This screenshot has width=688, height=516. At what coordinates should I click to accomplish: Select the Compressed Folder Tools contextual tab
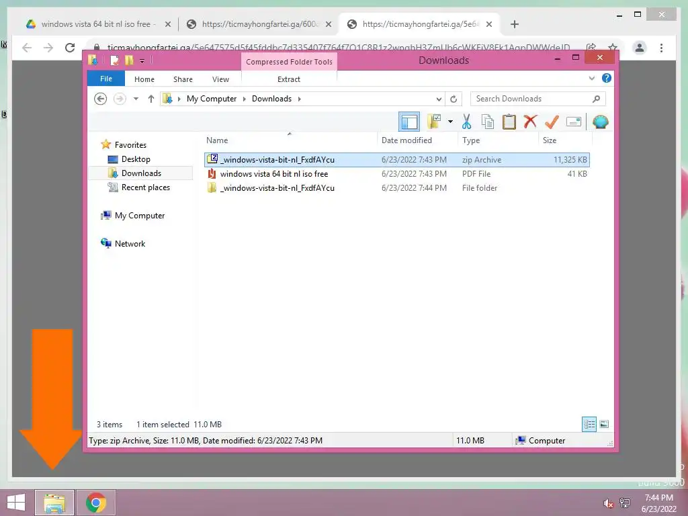[289, 62]
